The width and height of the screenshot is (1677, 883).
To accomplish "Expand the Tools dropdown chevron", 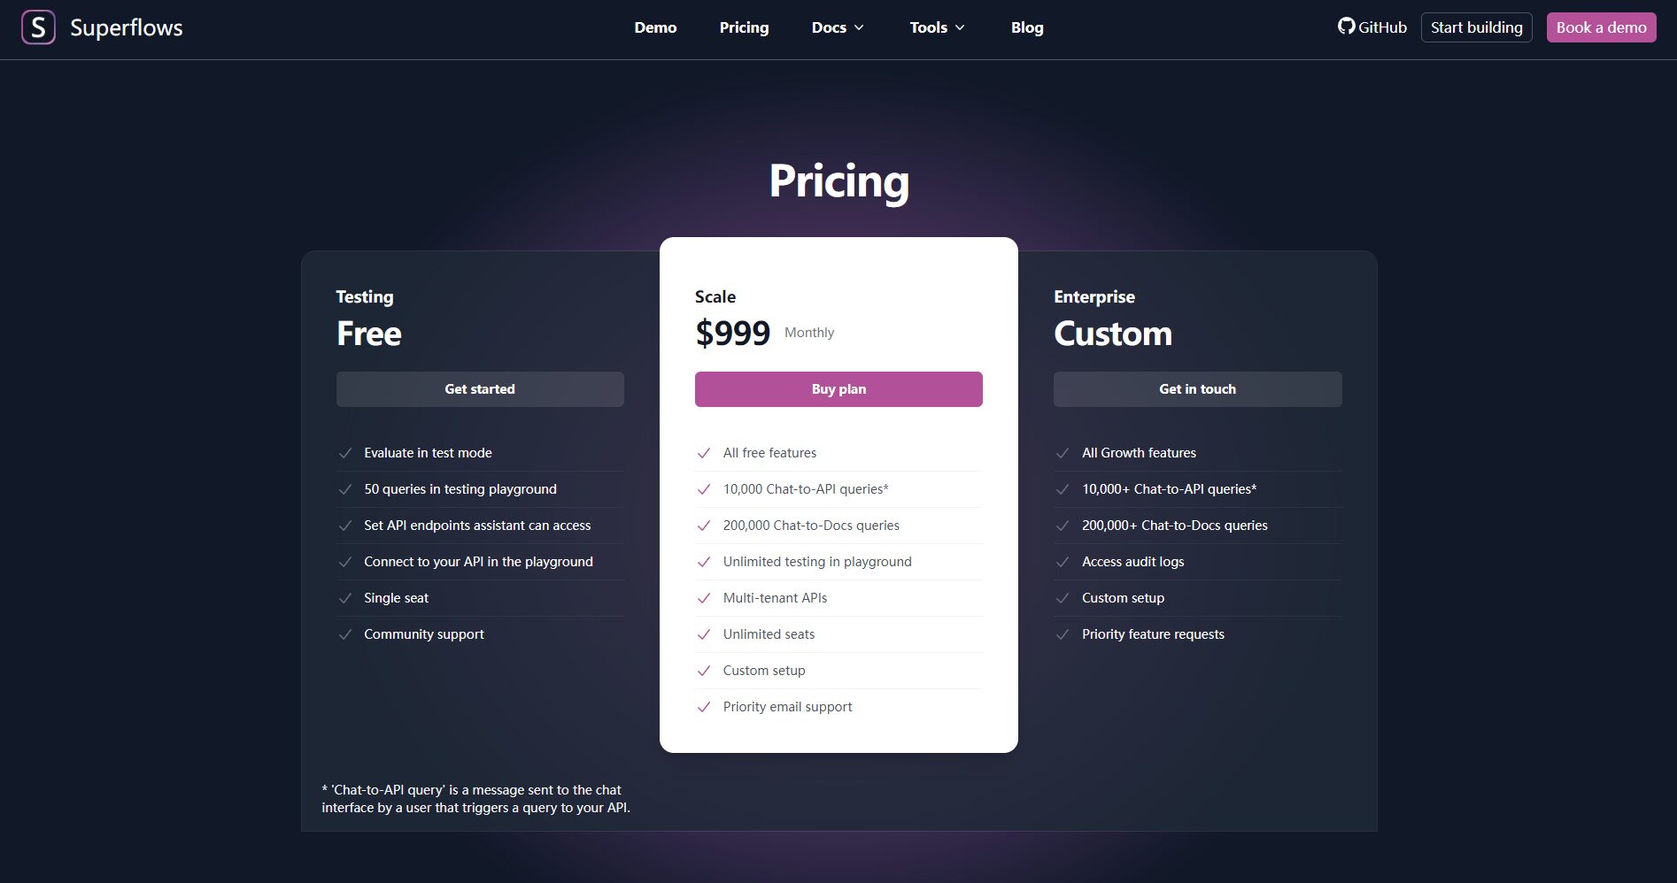I will click(x=960, y=27).
